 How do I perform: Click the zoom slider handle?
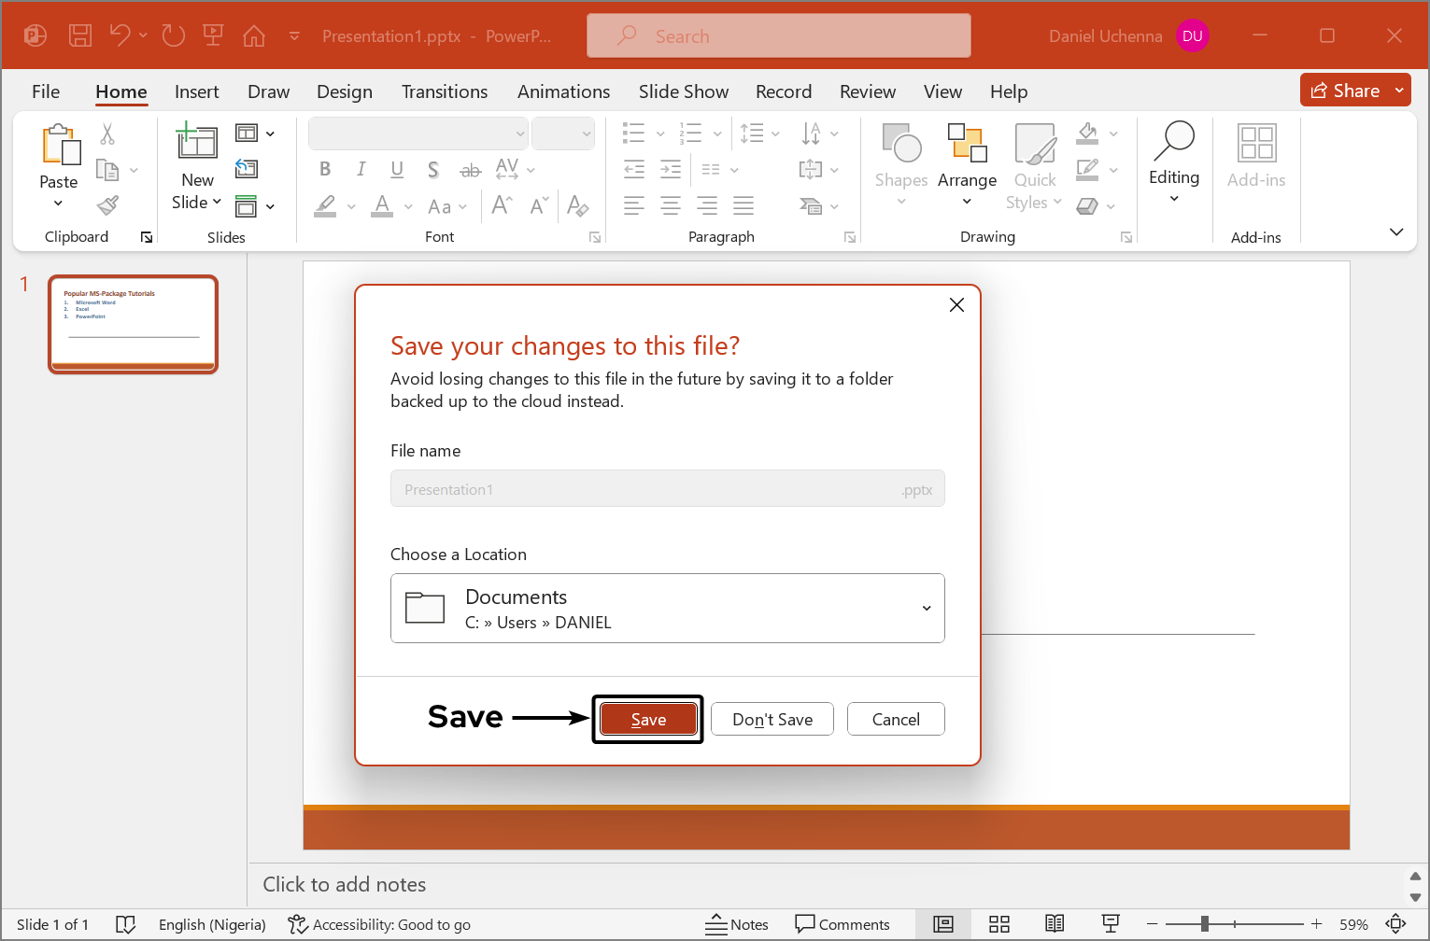coord(1205,924)
